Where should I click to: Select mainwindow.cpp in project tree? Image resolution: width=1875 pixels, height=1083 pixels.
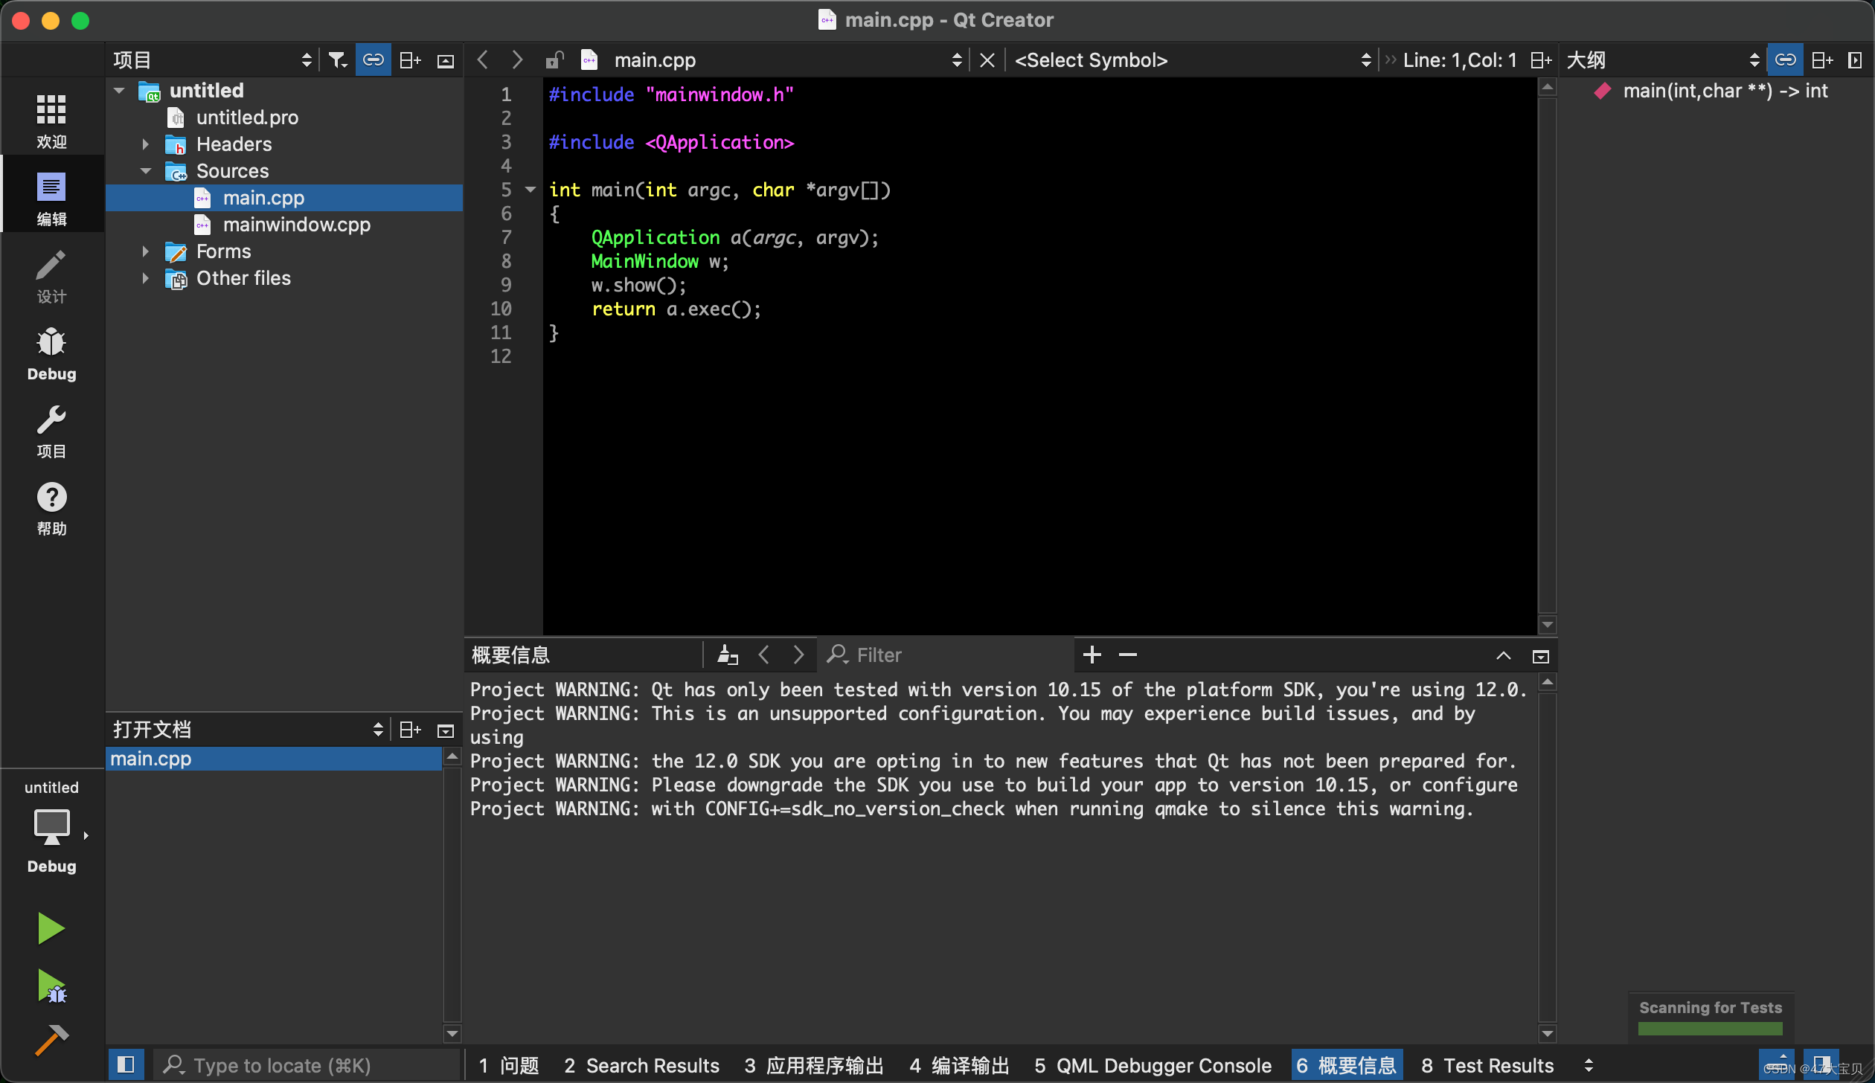[x=296, y=225]
